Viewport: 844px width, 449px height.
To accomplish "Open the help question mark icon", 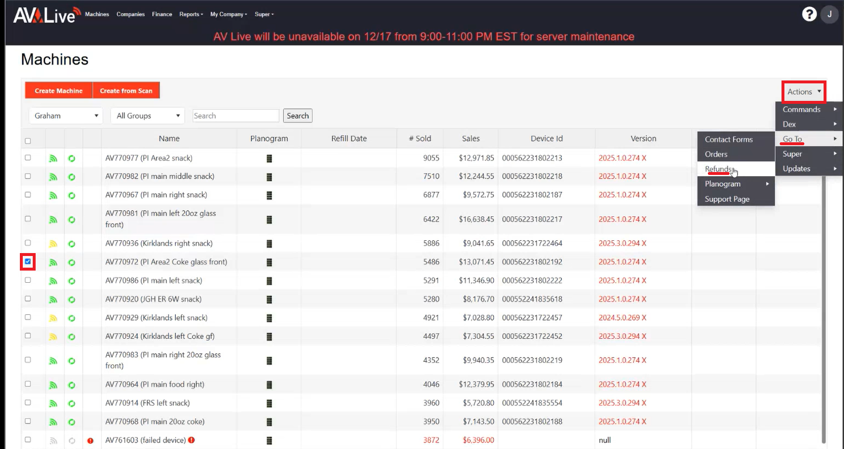I will 809,14.
